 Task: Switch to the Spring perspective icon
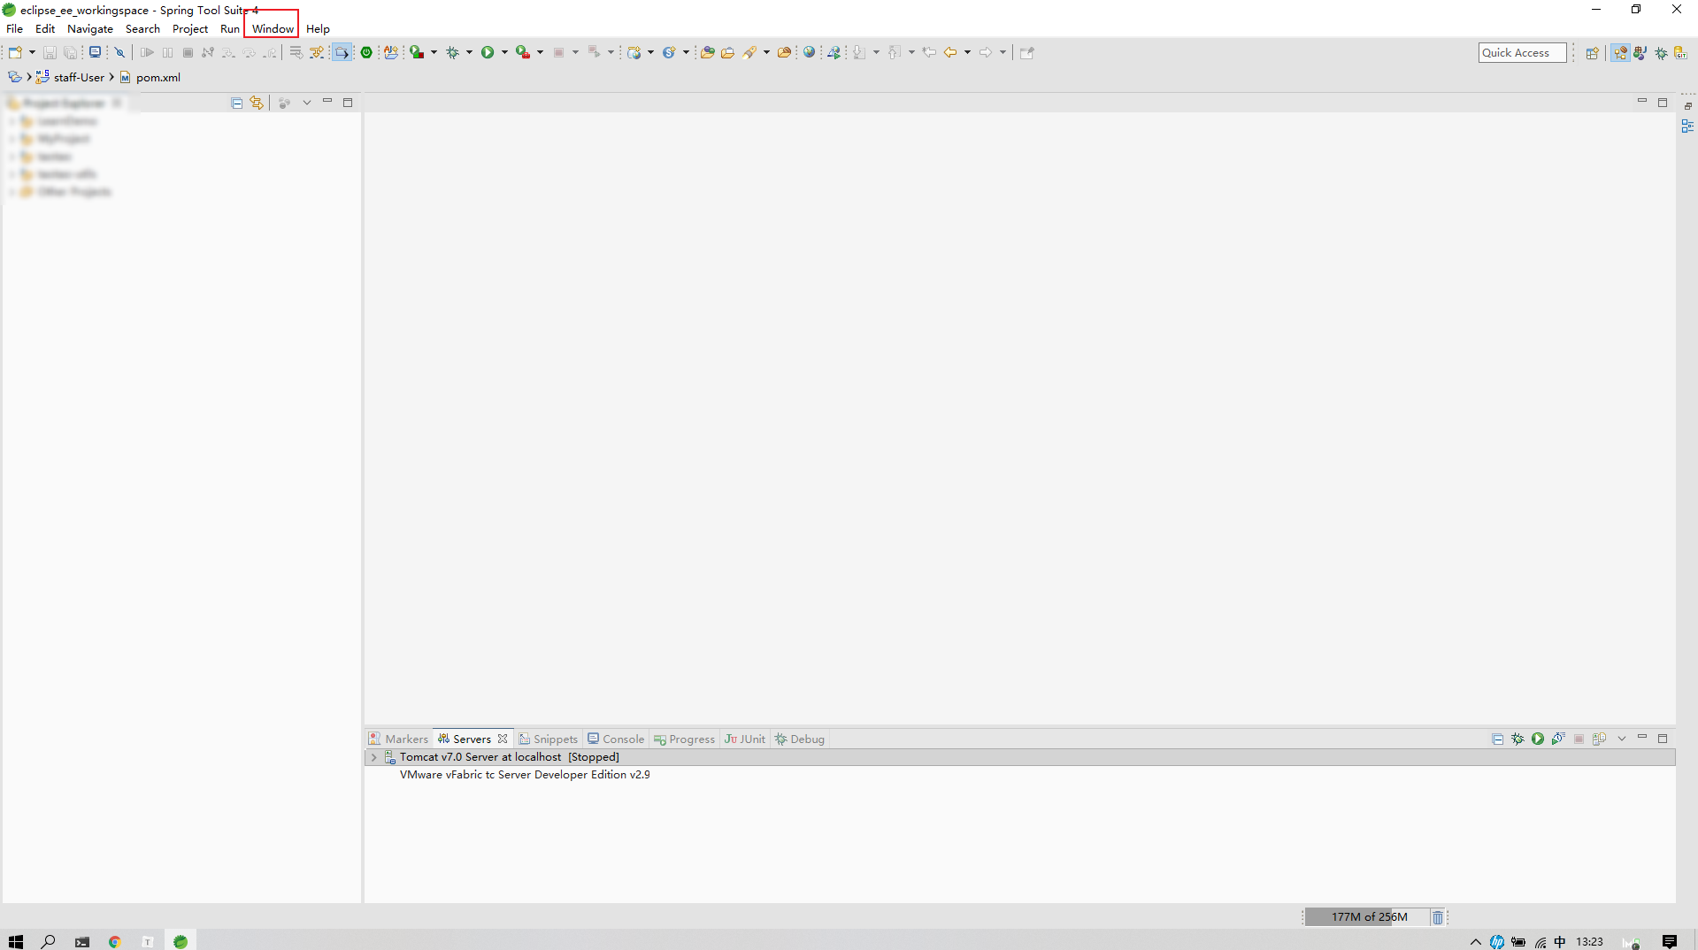coord(1640,53)
